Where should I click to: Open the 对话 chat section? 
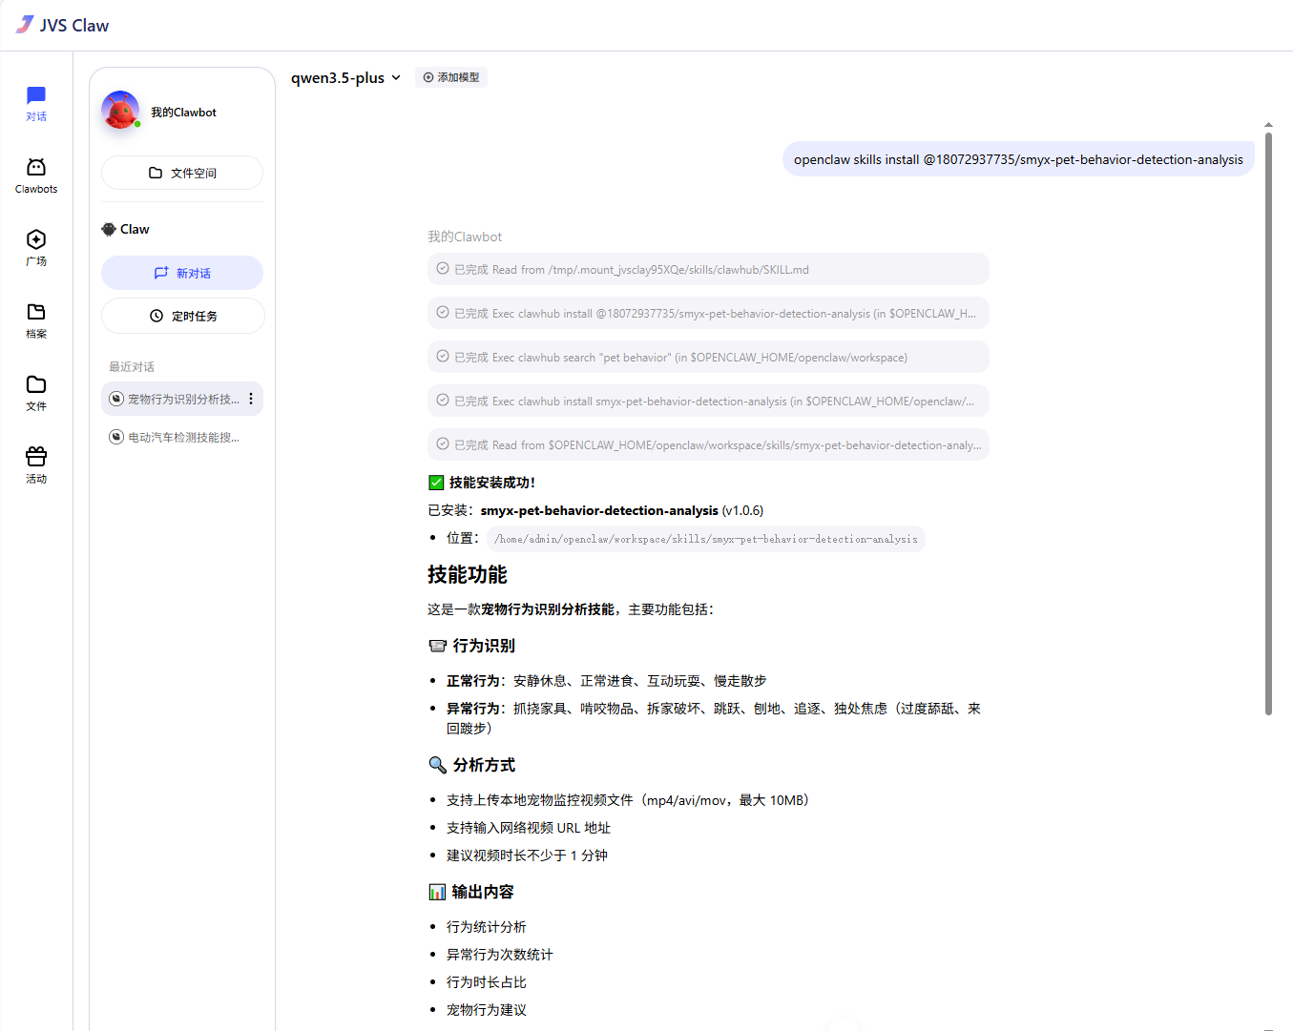(36, 103)
